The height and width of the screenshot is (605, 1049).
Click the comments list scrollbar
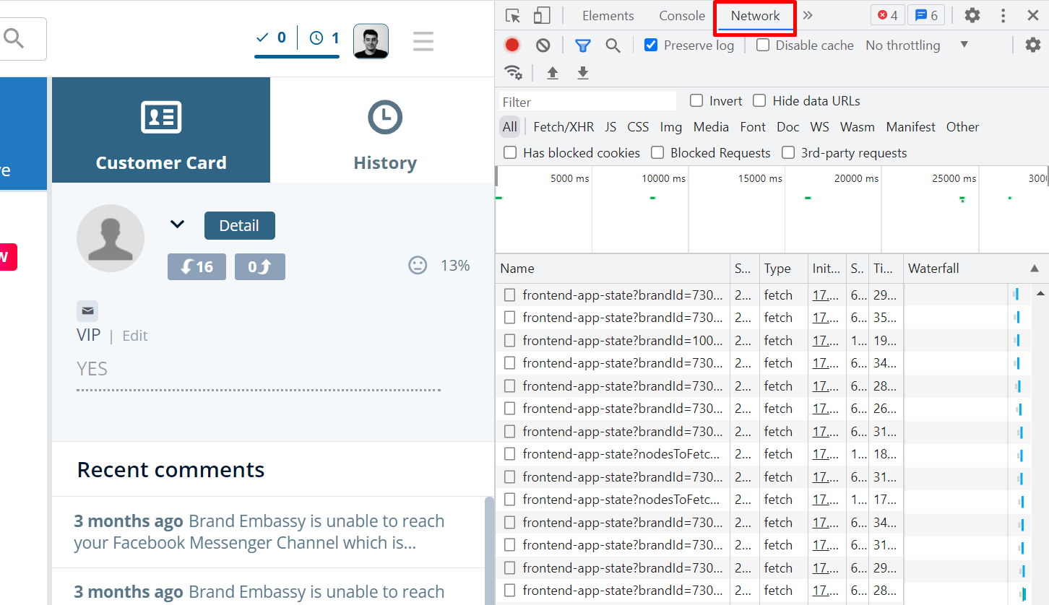(489, 551)
